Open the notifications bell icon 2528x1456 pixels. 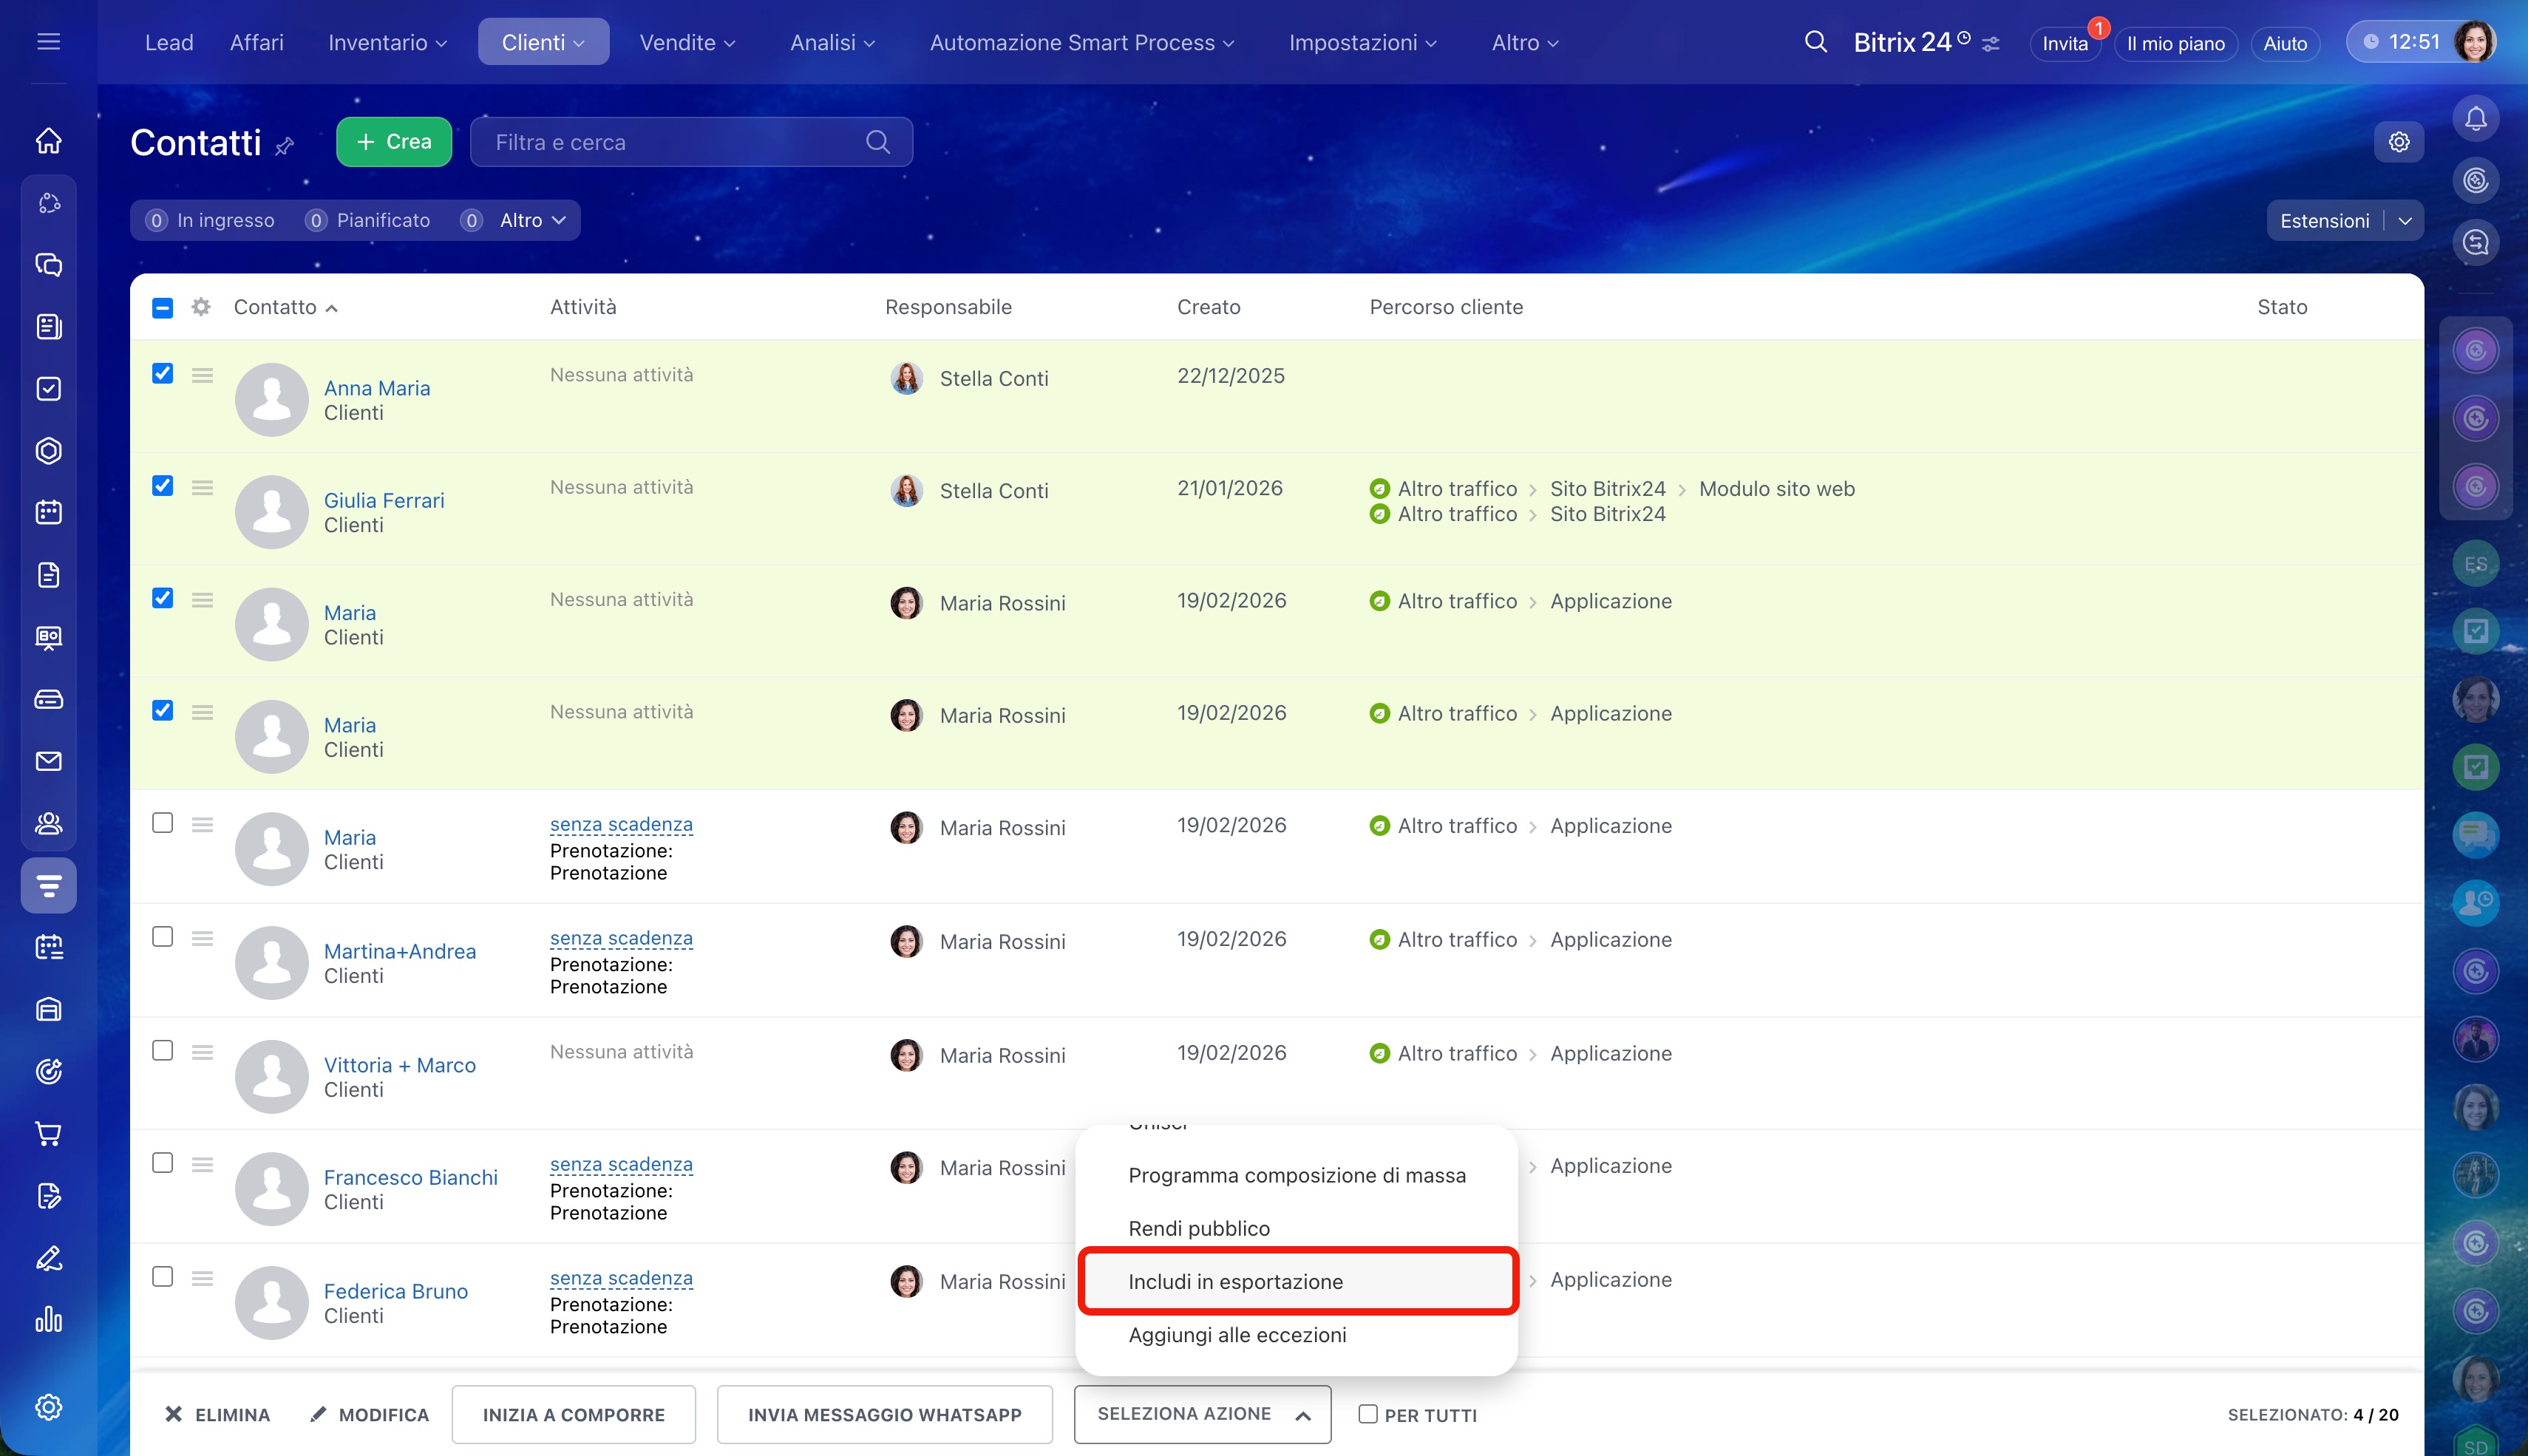pos(2475,119)
